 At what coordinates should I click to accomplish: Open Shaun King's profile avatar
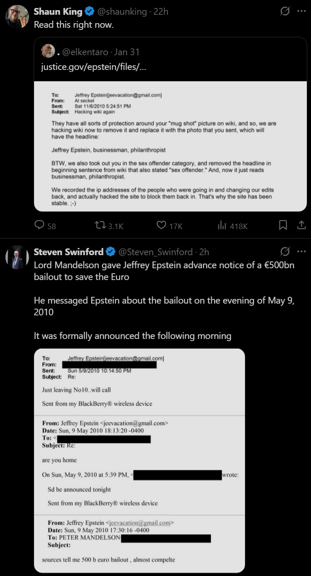tap(17, 17)
